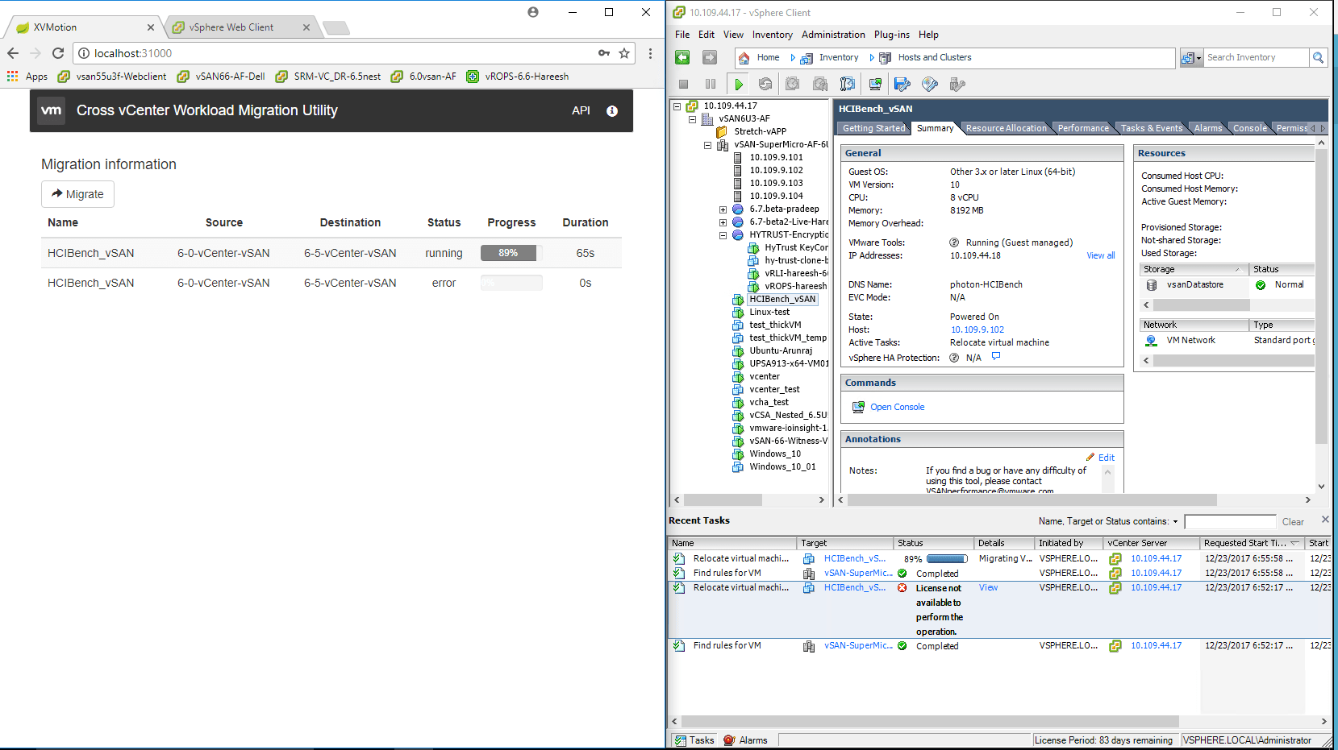Click the floppy drive connection icon
The height and width of the screenshot is (750, 1338).
pyautogui.click(x=902, y=84)
